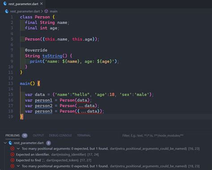This screenshot has width=212, height=170.
Task: Click the underlined person3 variable
Action: pos(43,111)
